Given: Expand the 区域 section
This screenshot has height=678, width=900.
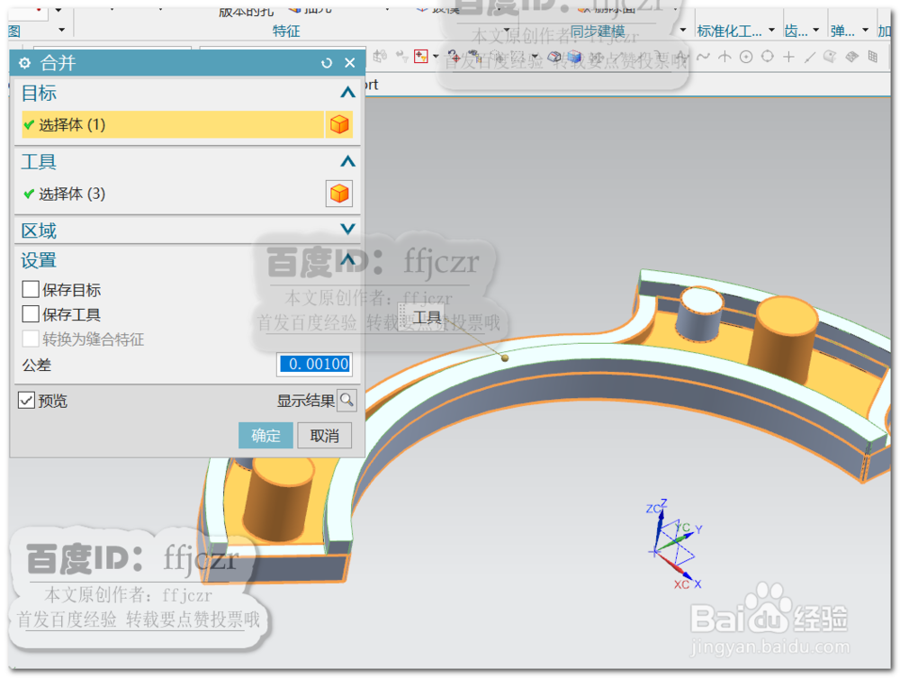Looking at the screenshot, I should coord(347,230).
